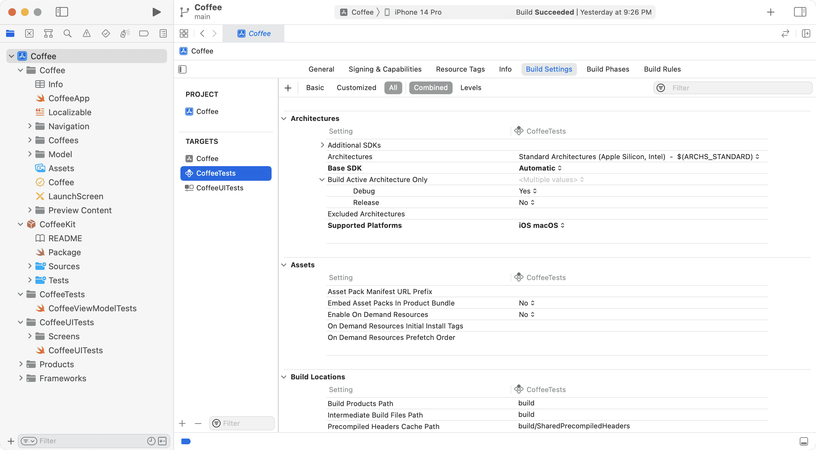Open the Test navigator diamond icon
816x450 pixels.
tap(106, 33)
